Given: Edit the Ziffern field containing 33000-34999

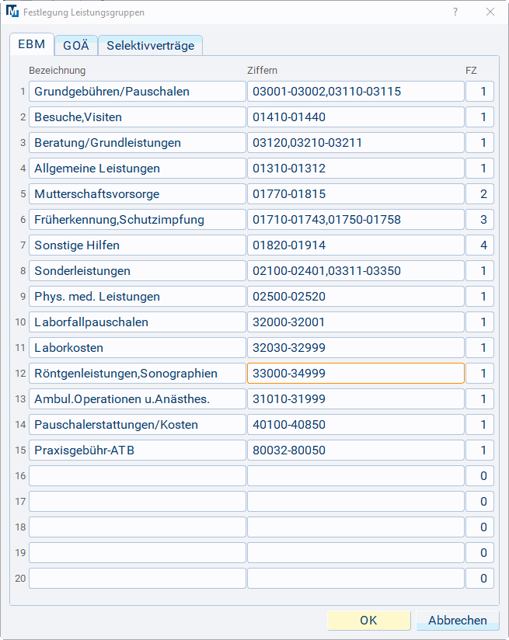Looking at the screenshot, I should 355,374.
